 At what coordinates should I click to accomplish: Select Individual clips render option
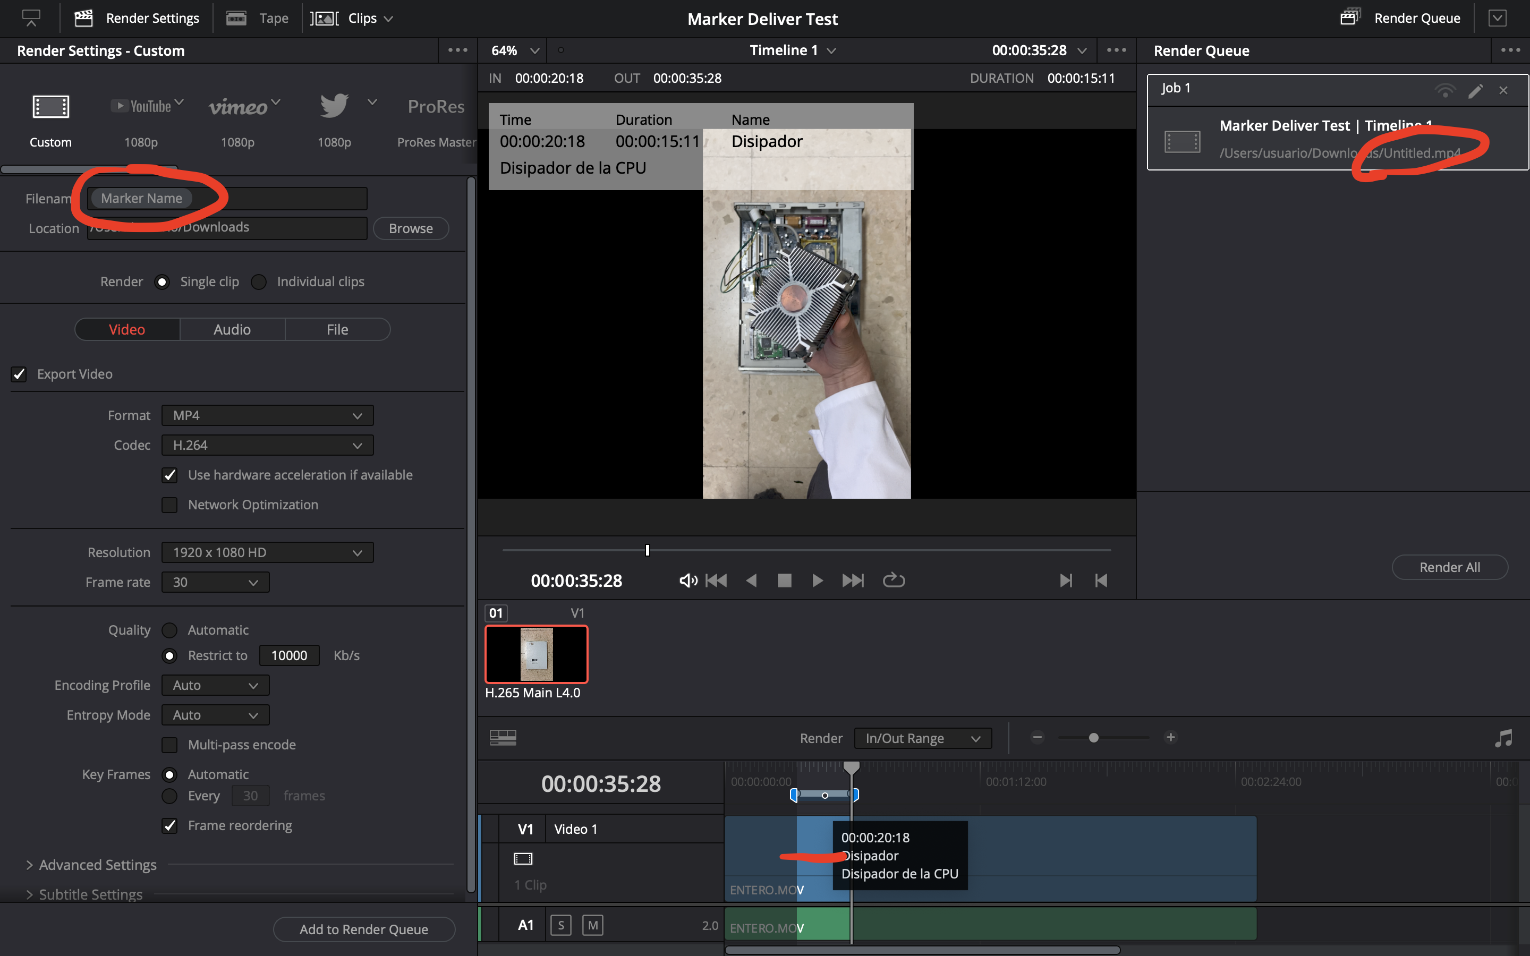259,282
